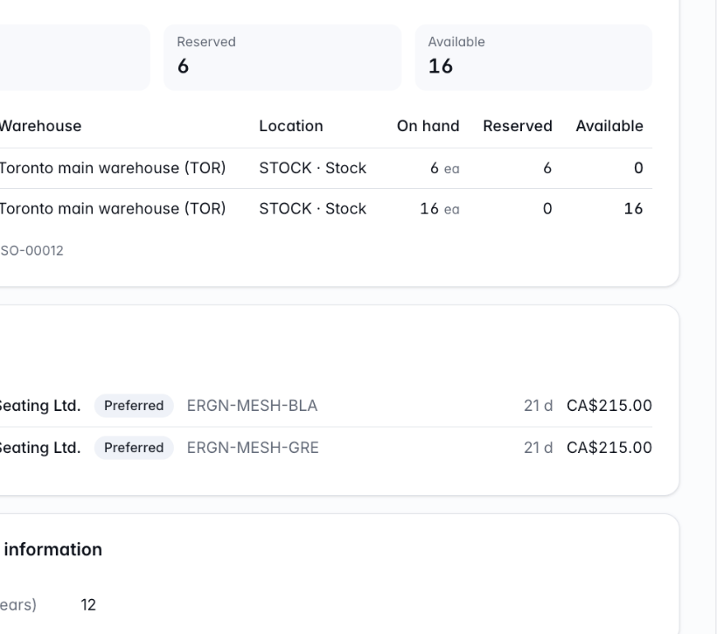Select the Toronto warehouse row with 6 ea
Image resolution: width=717 pixels, height=634 pixels.
click(326, 168)
